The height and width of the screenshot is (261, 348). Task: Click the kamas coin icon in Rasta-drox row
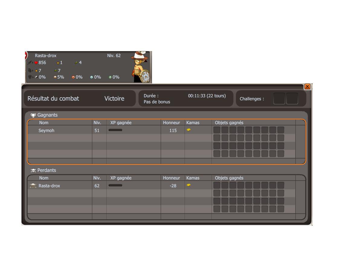click(188, 185)
